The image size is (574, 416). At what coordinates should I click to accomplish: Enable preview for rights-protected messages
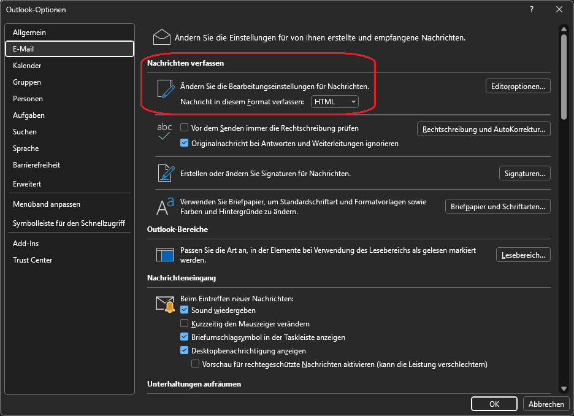tap(195, 364)
